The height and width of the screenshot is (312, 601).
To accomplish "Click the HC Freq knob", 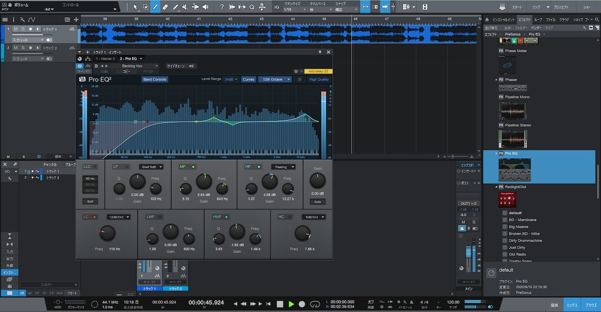I will pyautogui.click(x=302, y=233).
